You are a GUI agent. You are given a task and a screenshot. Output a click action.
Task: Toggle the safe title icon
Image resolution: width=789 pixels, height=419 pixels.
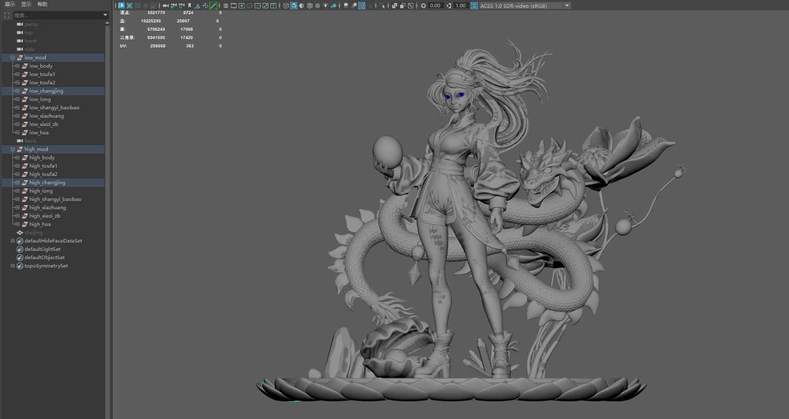[273, 6]
